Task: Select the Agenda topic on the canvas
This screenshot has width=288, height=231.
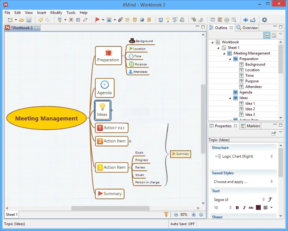Action: (105, 88)
